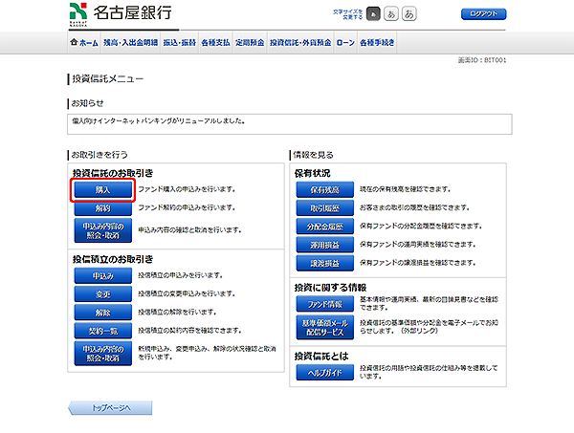
Task: Select the medium font size あ button
Action: point(391,15)
